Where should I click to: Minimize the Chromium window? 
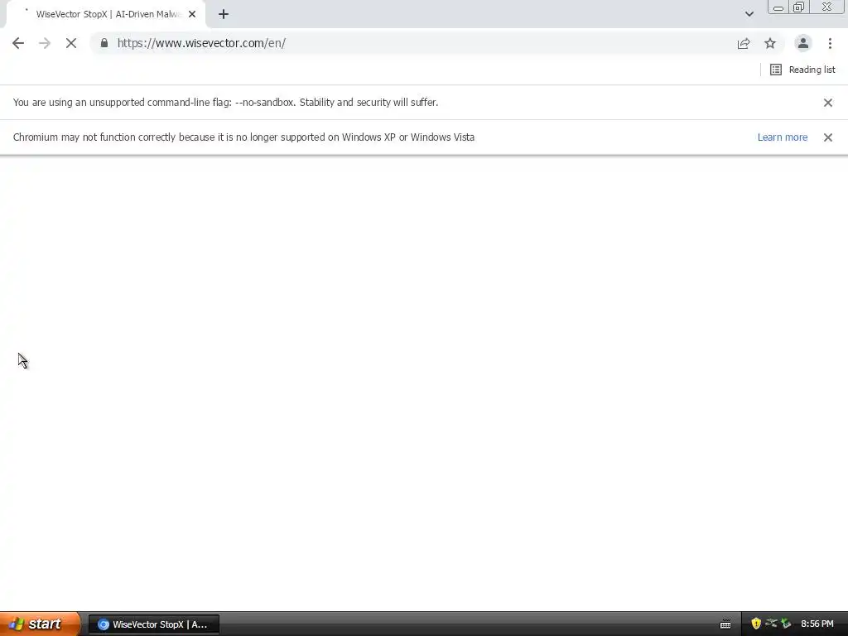(x=778, y=7)
